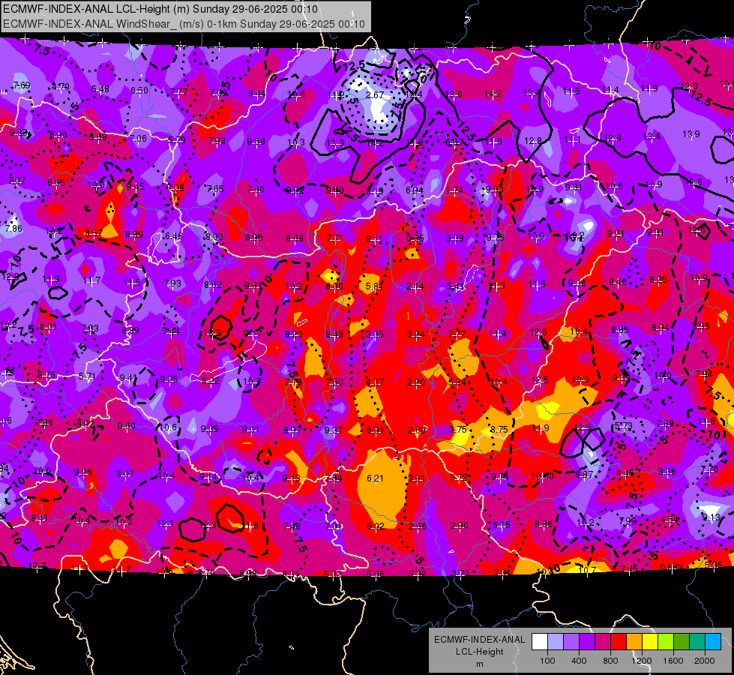Click the grid value 5.13 on white patch
The image size is (734, 675).
pos(711,517)
